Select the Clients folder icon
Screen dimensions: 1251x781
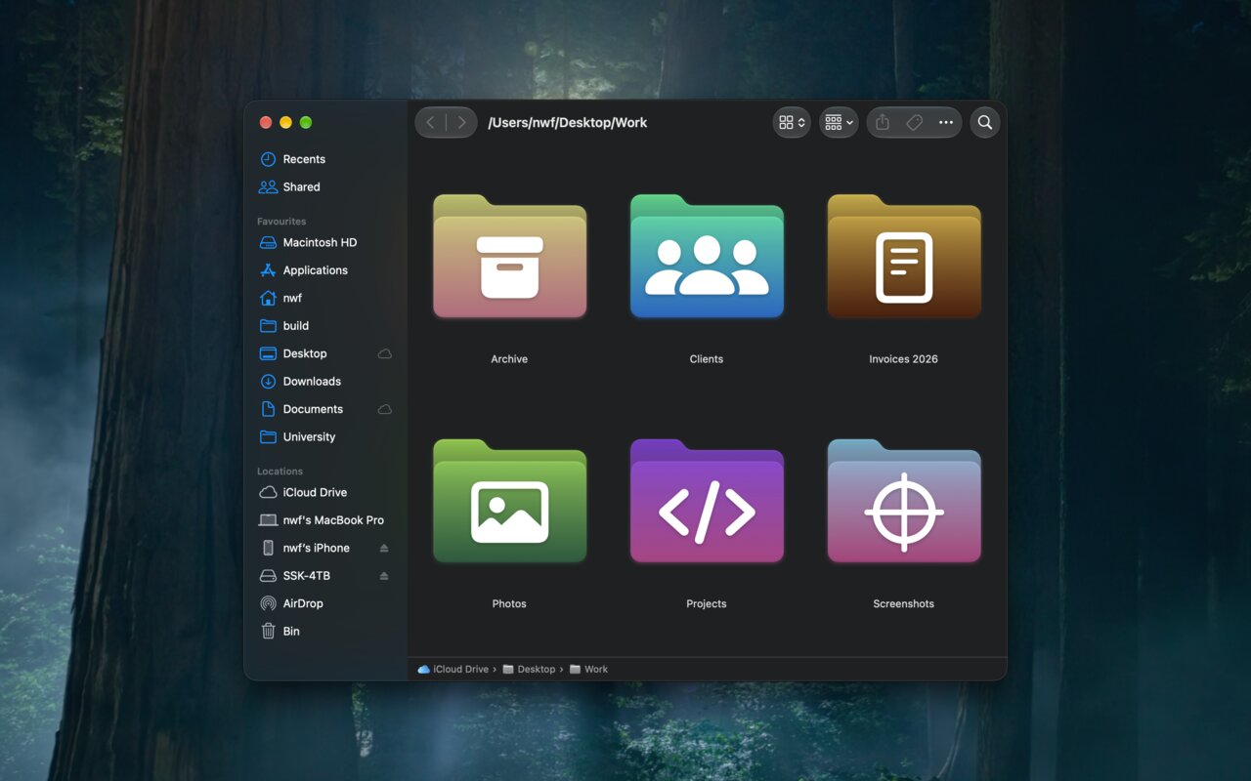[707, 256]
